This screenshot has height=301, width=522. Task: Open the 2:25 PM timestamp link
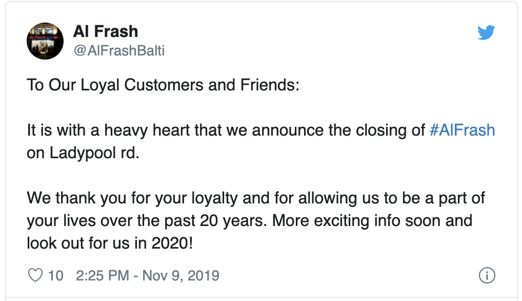click(102, 275)
